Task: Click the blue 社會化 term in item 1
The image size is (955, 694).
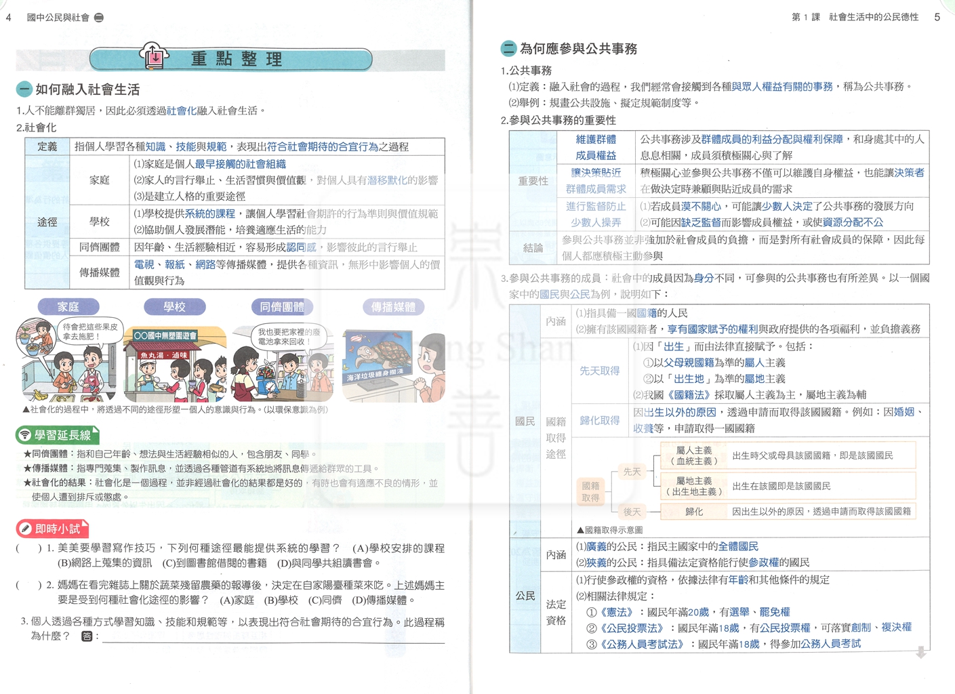Action: (x=182, y=110)
